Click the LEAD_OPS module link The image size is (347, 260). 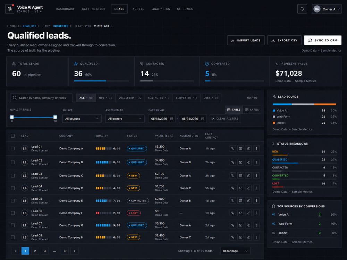(x=29, y=26)
